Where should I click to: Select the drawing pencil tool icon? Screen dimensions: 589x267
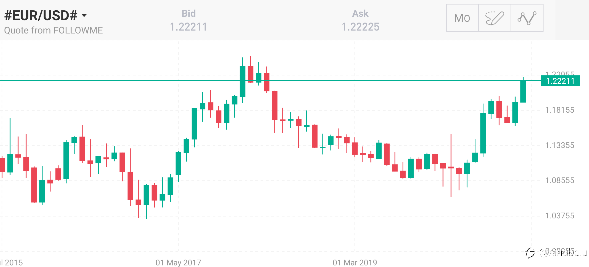[495, 18]
